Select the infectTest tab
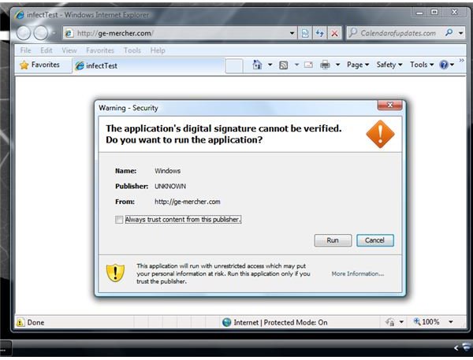This screenshot has height=360, width=473. 149,65
